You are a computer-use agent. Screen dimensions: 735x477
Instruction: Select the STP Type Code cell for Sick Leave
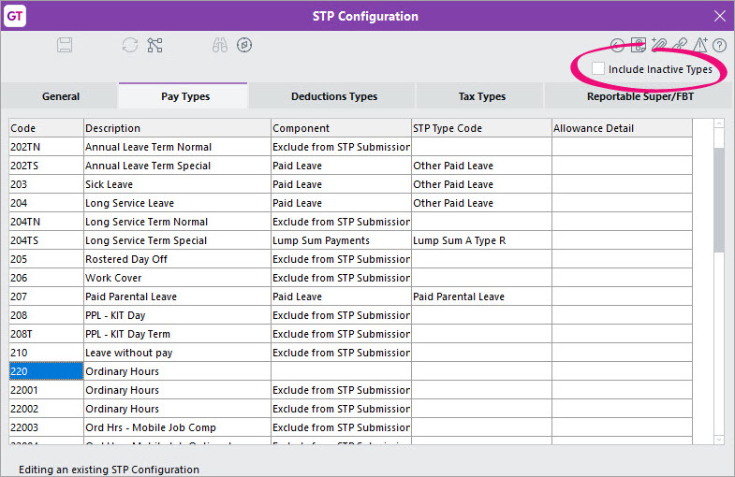481,184
